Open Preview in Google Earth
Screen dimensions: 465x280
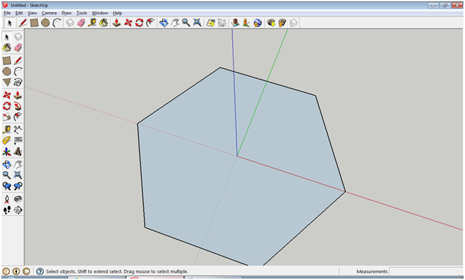point(258,22)
